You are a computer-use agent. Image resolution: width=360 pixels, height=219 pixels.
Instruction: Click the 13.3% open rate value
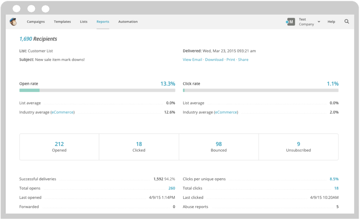point(168,84)
